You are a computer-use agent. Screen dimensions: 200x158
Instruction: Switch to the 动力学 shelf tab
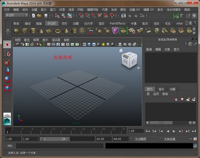click(x=88, y=23)
